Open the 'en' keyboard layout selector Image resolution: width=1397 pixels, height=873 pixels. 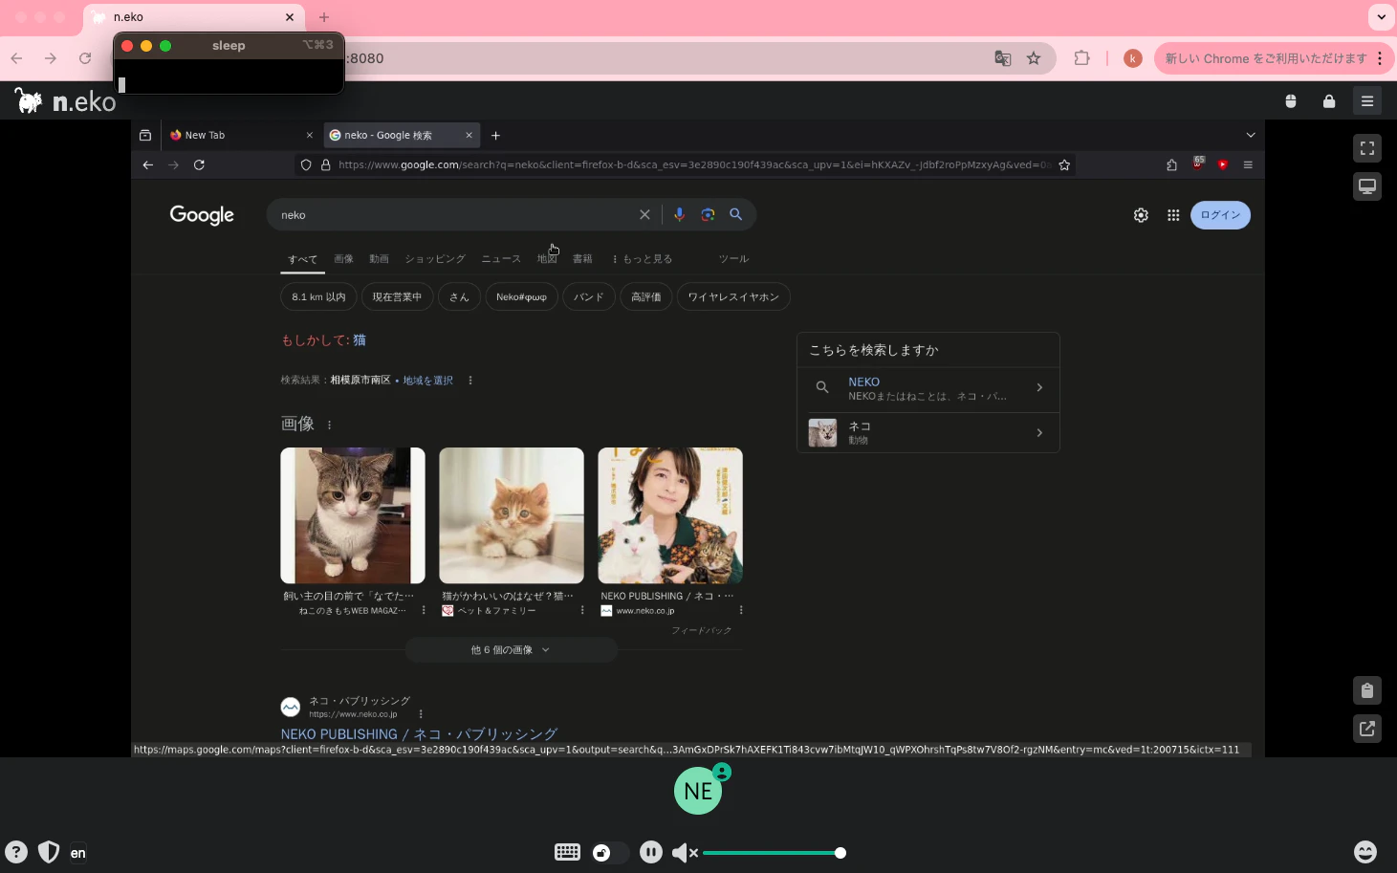coord(78,853)
